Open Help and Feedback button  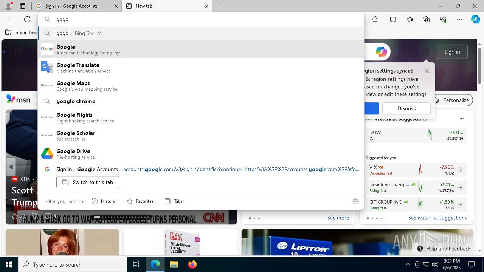tap(444, 249)
